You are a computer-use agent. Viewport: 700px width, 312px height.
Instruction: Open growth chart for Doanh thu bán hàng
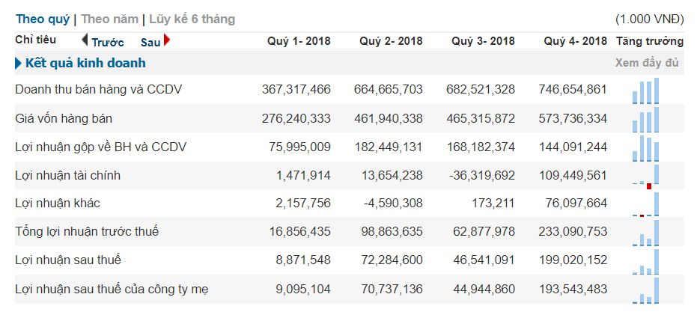[x=645, y=91]
